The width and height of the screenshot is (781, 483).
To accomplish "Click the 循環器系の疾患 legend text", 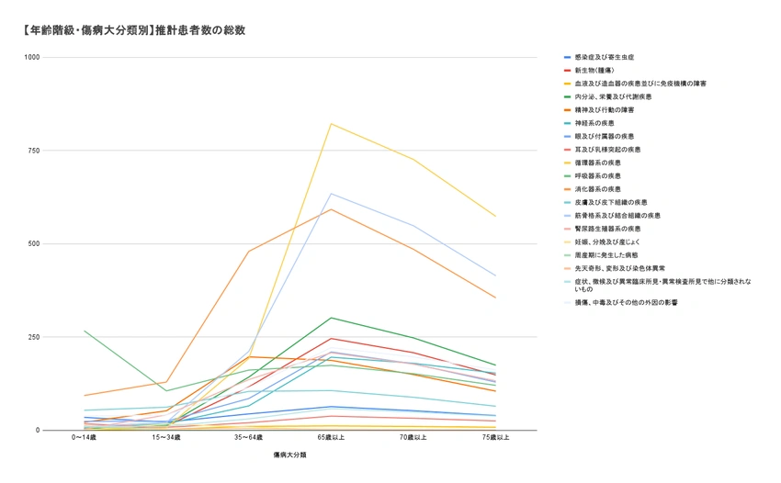I will tap(597, 163).
